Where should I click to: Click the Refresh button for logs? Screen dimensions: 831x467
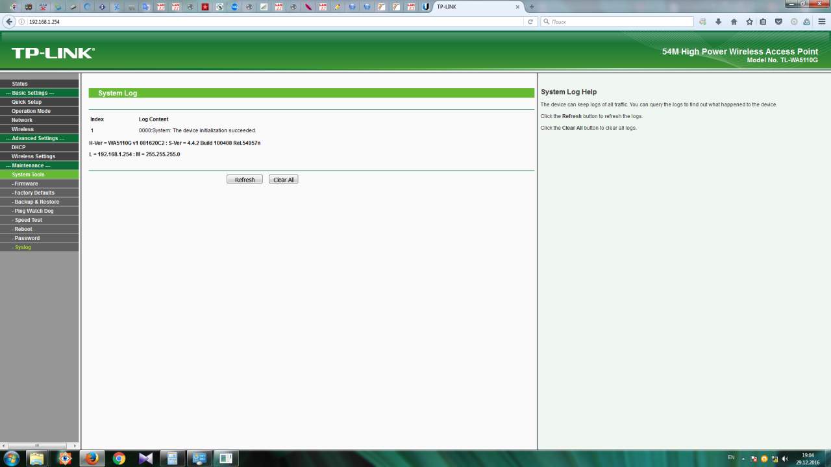click(245, 180)
